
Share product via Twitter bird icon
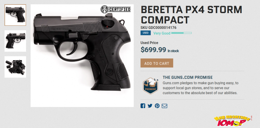(x=150, y=106)
